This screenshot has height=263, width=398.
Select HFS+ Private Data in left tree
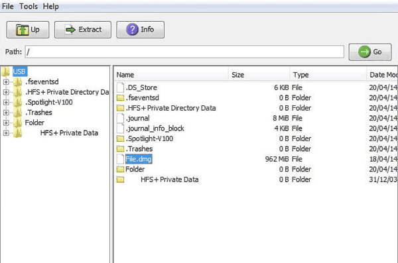[x=69, y=133]
